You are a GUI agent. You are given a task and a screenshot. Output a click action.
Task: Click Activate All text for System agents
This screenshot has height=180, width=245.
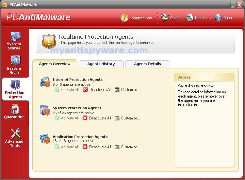(x=70, y=118)
